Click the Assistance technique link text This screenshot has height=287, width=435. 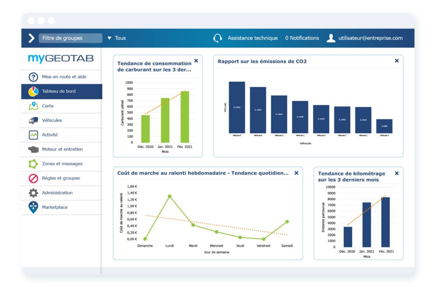253,38
